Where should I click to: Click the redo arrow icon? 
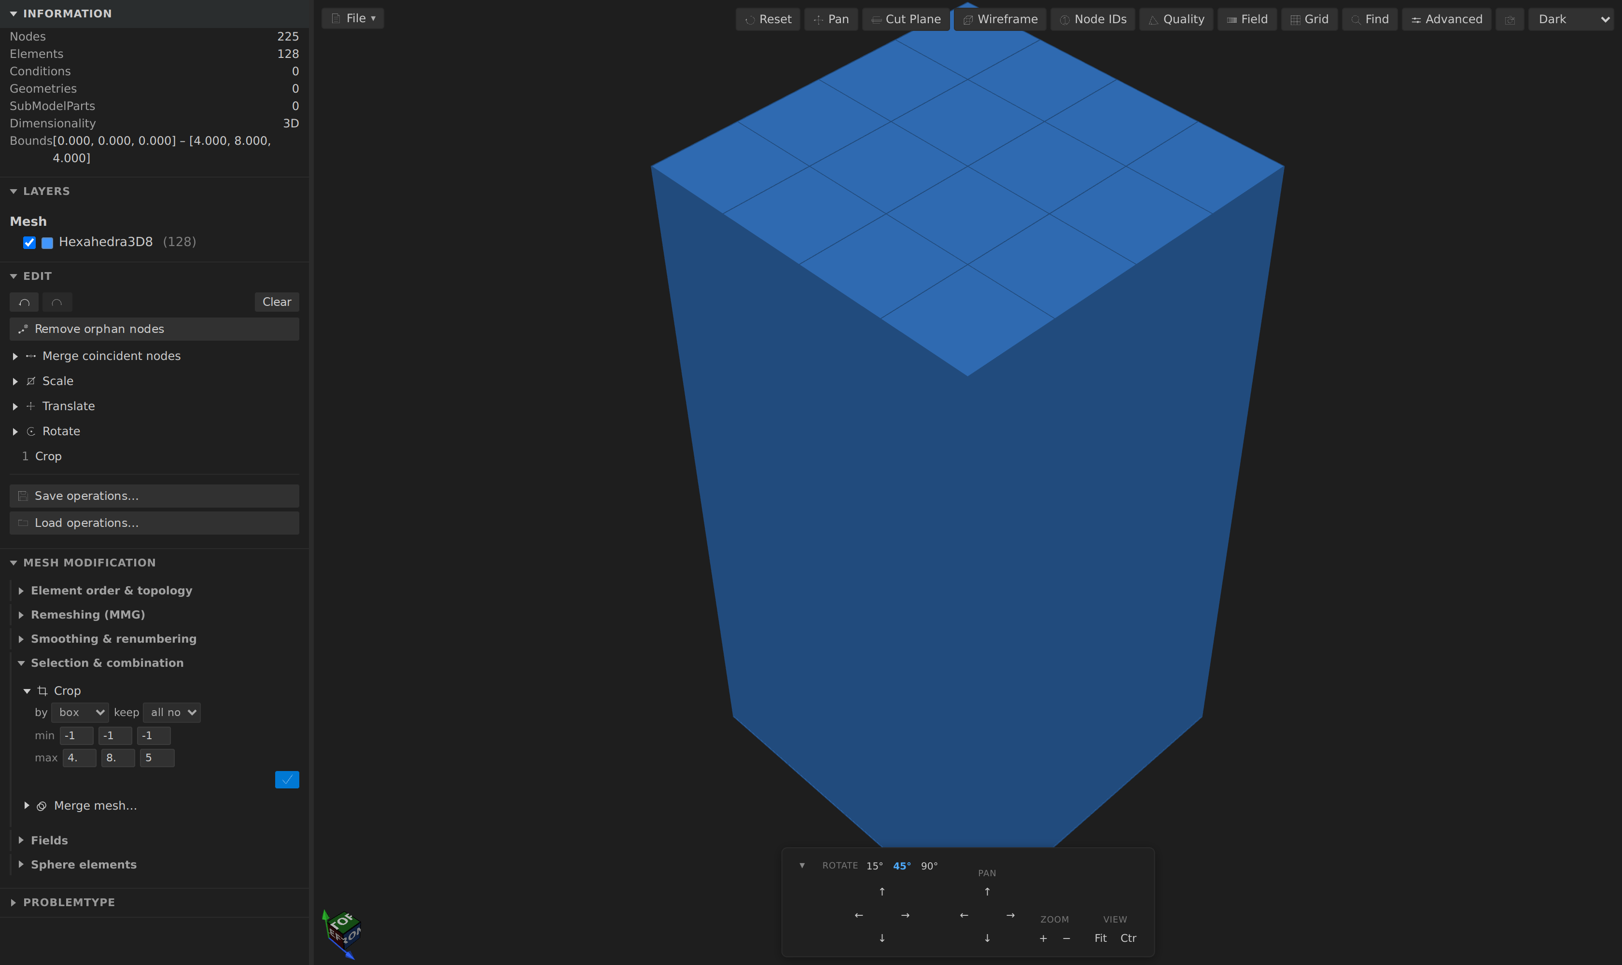point(57,302)
